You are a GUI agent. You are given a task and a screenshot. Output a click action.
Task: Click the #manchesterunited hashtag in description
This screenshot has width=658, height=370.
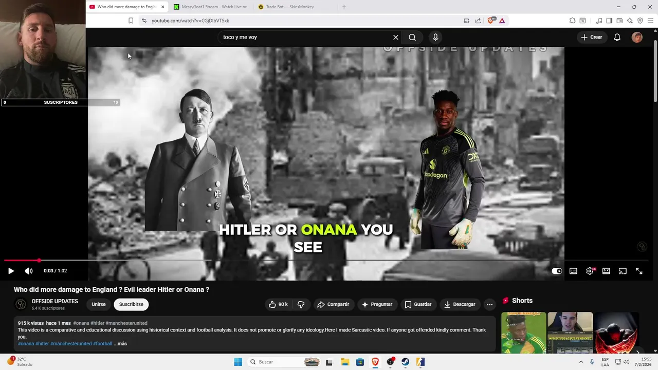point(70,344)
